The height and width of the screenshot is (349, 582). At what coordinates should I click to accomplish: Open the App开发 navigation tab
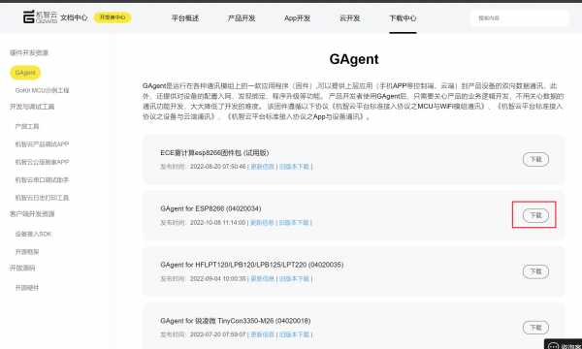pyautogui.click(x=297, y=17)
